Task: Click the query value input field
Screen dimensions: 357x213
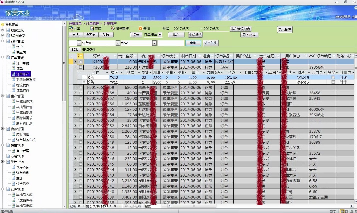Action: pyautogui.click(x=171, y=43)
